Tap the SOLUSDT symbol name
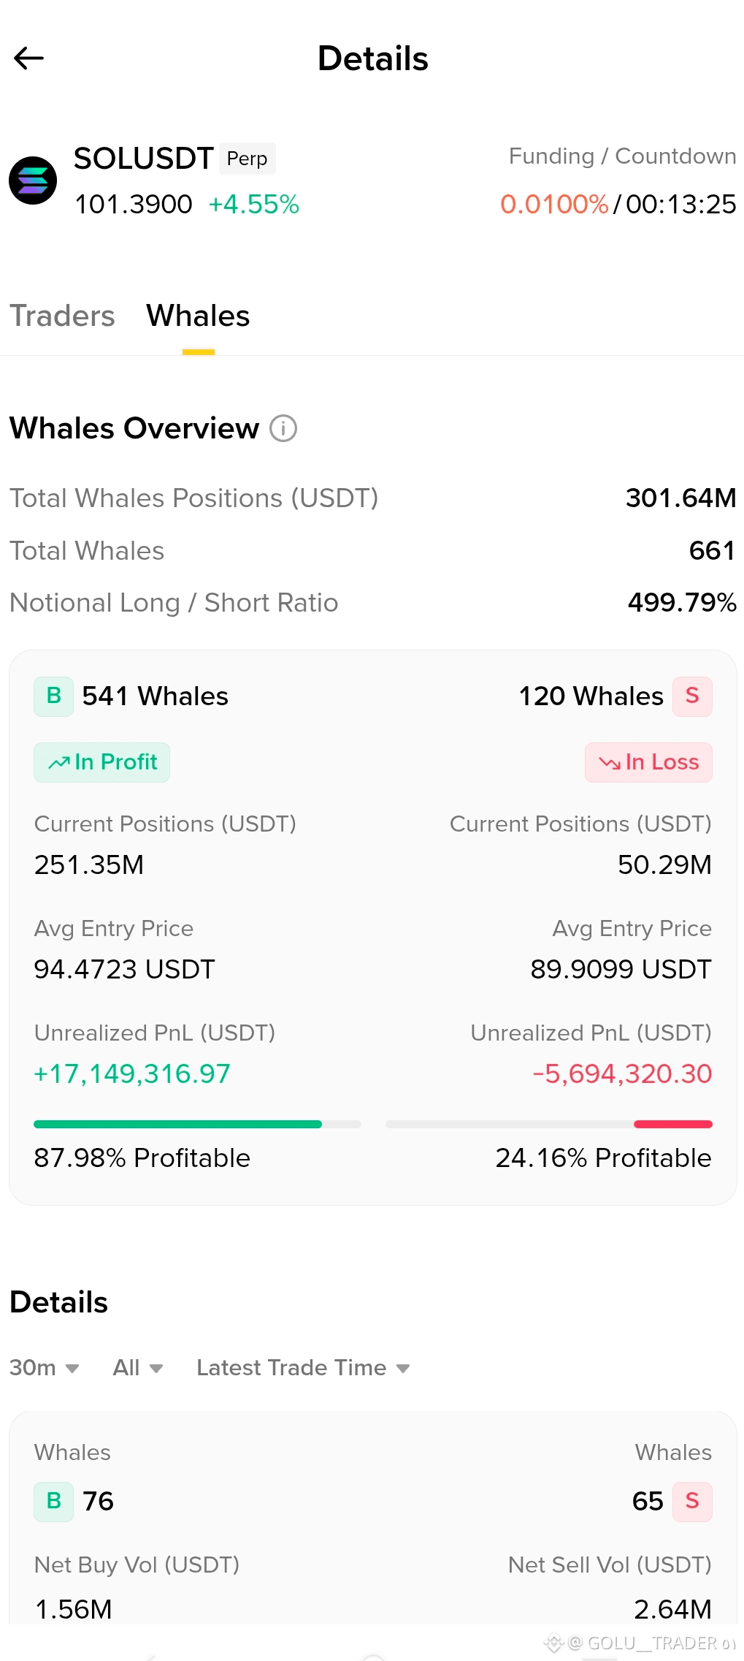Image resolution: width=744 pixels, height=1661 pixels. pos(144,159)
